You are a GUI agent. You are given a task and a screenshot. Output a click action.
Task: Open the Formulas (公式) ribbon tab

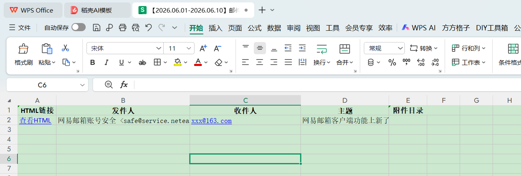point(255,28)
